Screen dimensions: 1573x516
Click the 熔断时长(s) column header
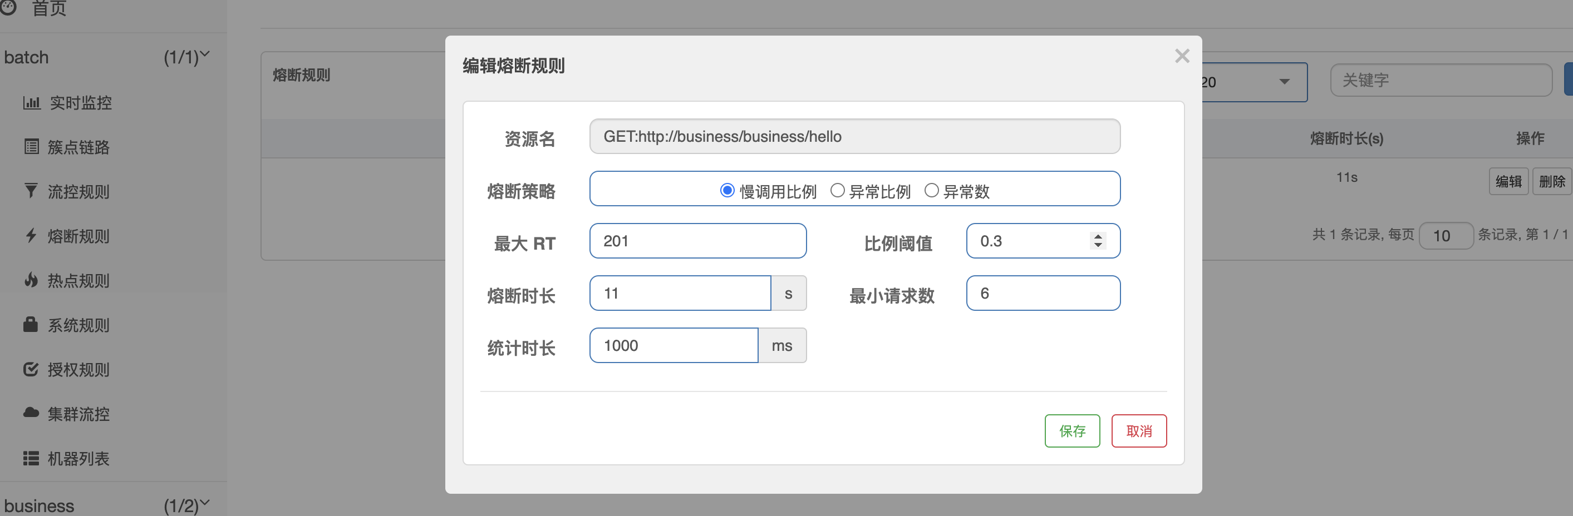1346,138
